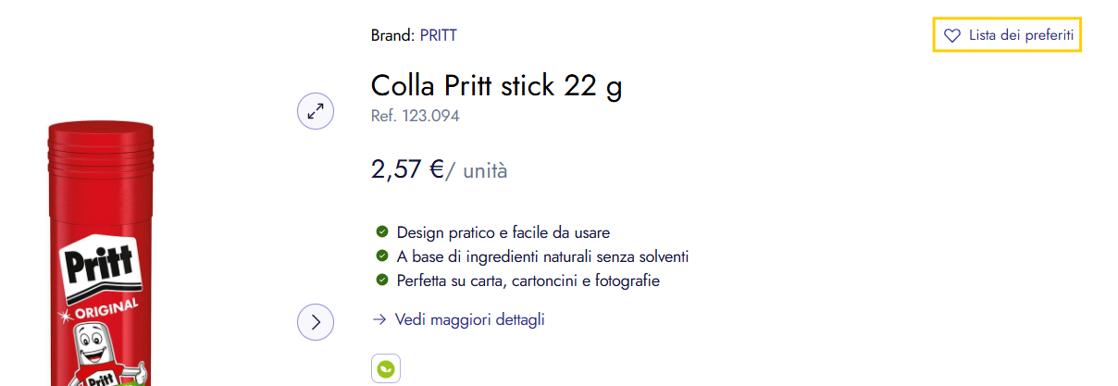Click the Colla Pritt stick 22 g title
The height and width of the screenshot is (386, 1118).
coord(496,86)
